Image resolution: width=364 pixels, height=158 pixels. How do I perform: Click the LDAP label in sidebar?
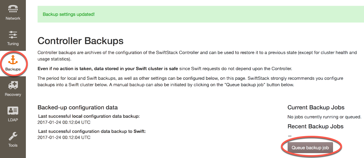tap(13, 120)
